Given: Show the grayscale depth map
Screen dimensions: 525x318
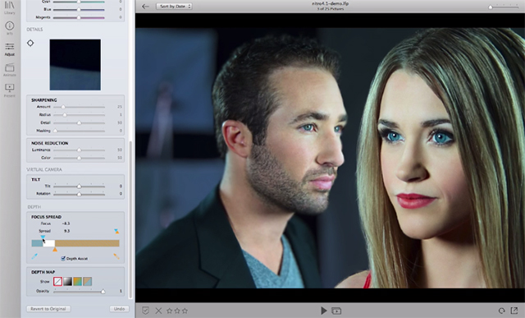Looking at the screenshot, I should (x=67, y=282).
